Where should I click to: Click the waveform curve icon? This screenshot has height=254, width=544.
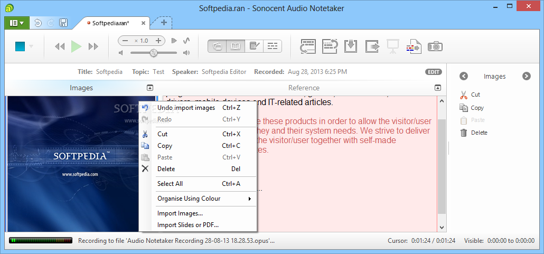pyautogui.click(x=186, y=41)
